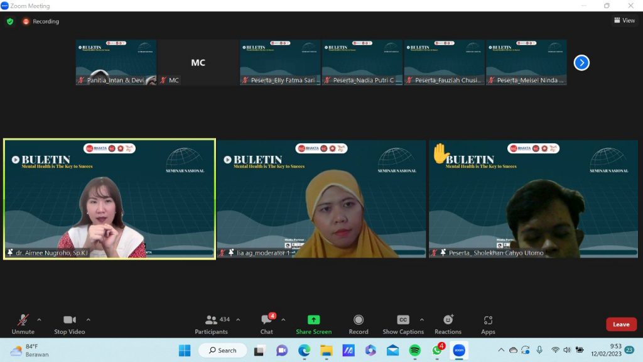Click the Record icon
Viewport: 643px width, 362px height.
(358, 321)
